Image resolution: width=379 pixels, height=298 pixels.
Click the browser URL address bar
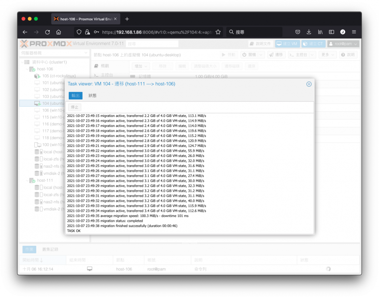pyautogui.click(x=157, y=32)
